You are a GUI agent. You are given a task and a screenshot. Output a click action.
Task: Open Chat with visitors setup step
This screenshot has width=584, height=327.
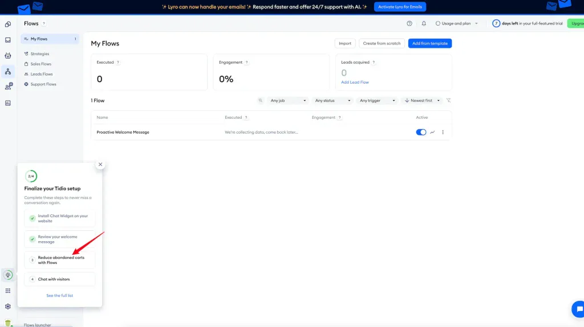tap(59, 279)
